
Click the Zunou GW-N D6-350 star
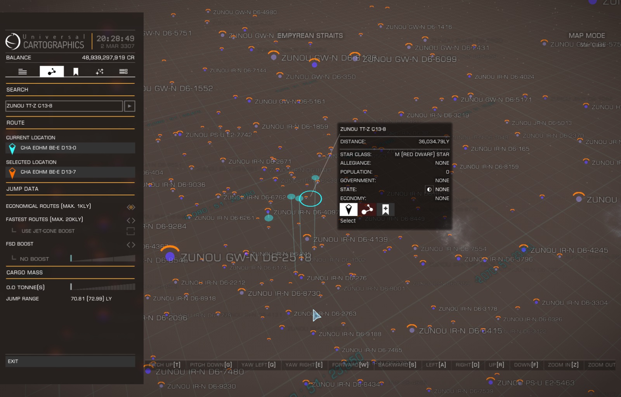click(280, 75)
